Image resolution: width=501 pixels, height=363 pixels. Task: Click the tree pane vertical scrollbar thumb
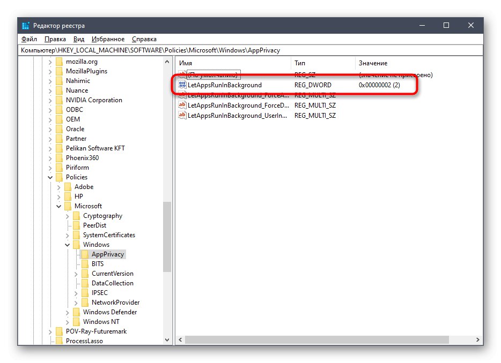pos(167,237)
